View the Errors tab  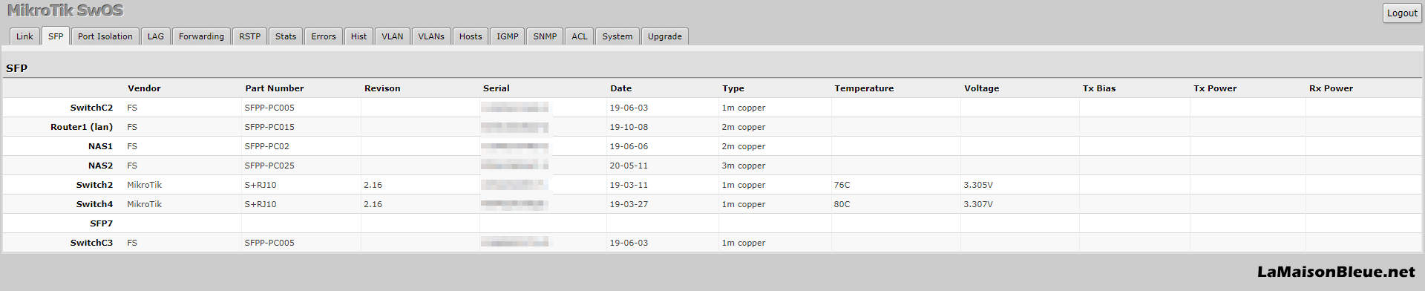click(x=324, y=36)
